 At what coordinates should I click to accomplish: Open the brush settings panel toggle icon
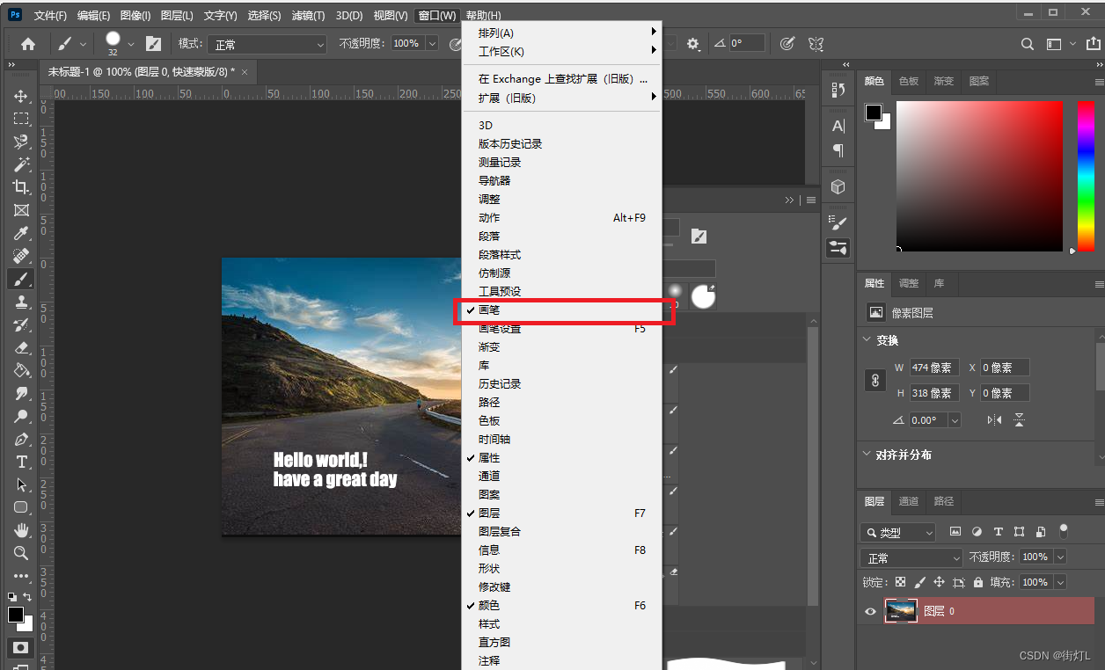(x=153, y=43)
